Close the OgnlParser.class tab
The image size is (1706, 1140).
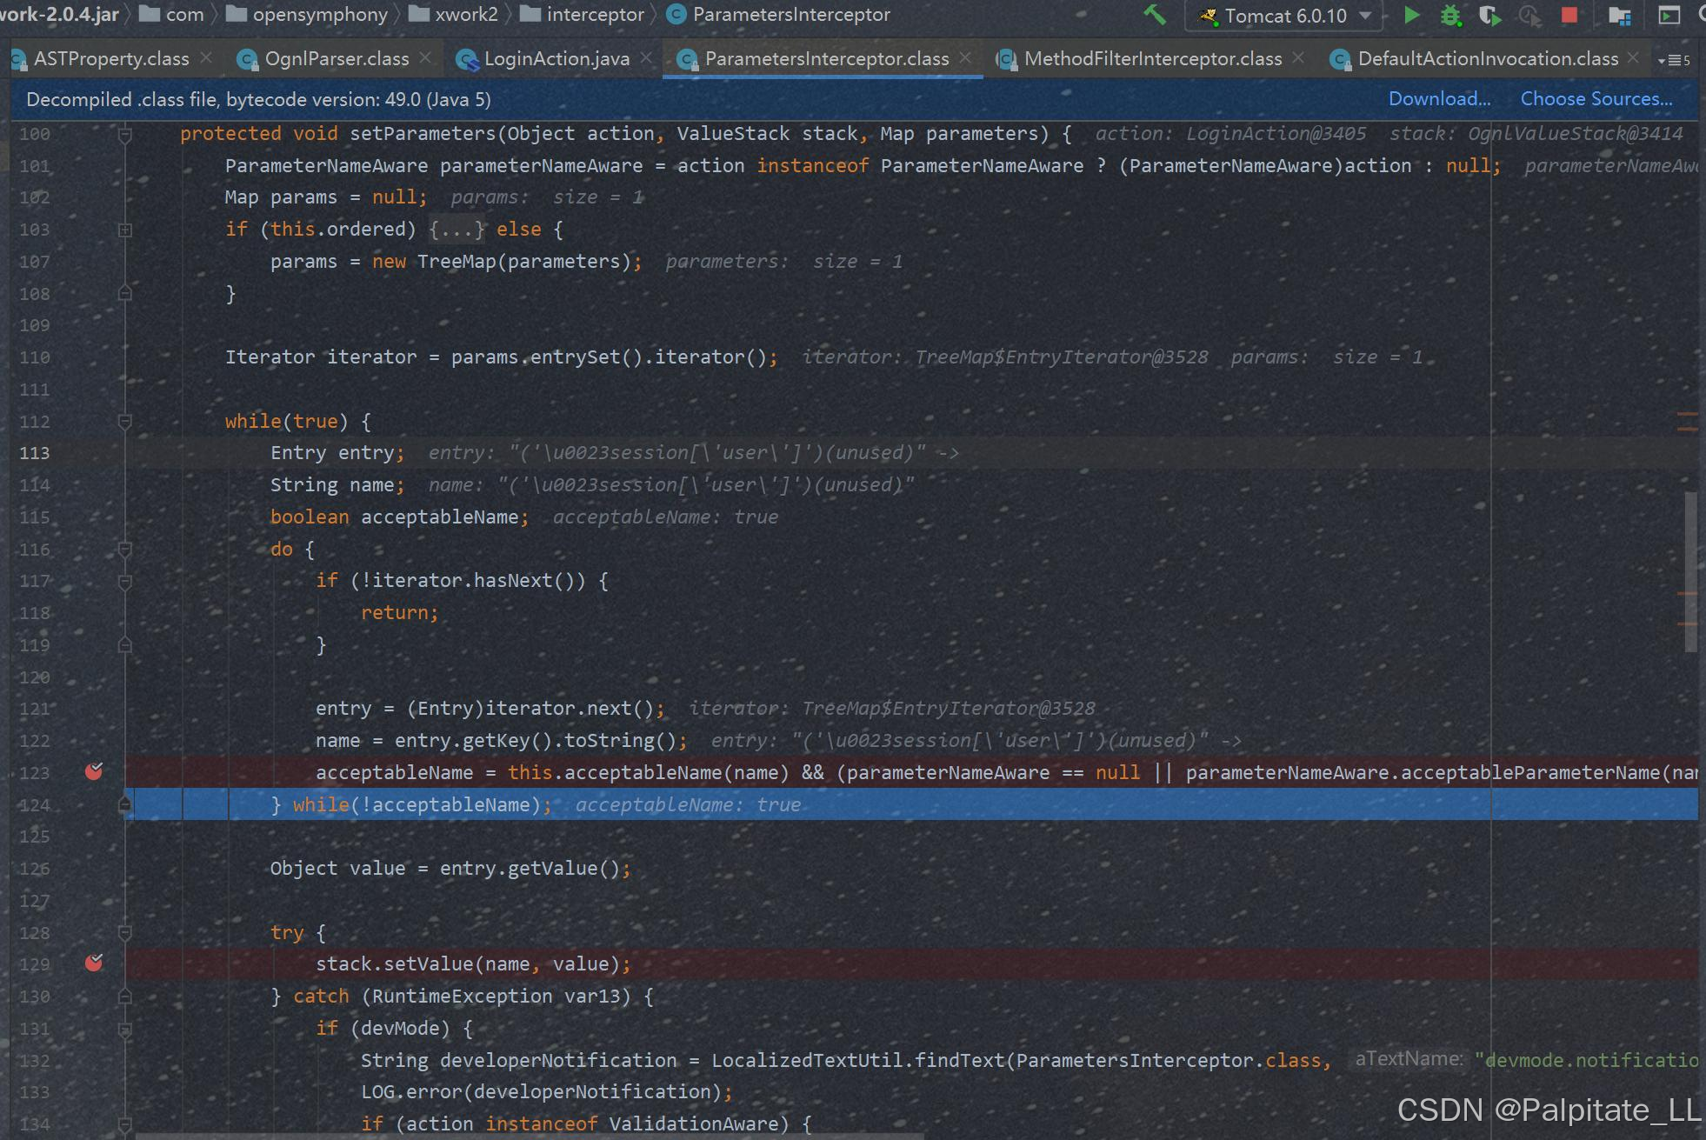point(425,57)
